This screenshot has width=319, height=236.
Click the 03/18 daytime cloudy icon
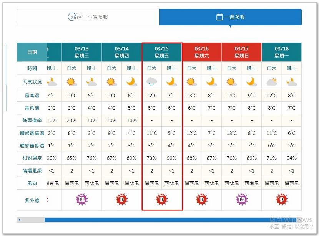click(272, 82)
